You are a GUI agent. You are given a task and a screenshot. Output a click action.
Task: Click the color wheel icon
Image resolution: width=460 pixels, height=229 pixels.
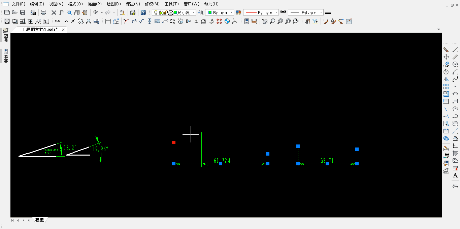pos(238,12)
